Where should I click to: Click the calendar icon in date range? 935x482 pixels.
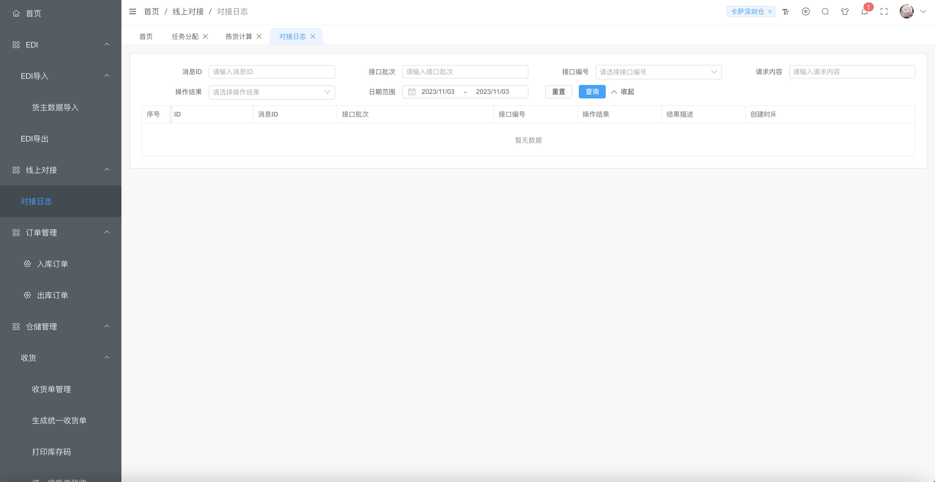pos(412,92)
